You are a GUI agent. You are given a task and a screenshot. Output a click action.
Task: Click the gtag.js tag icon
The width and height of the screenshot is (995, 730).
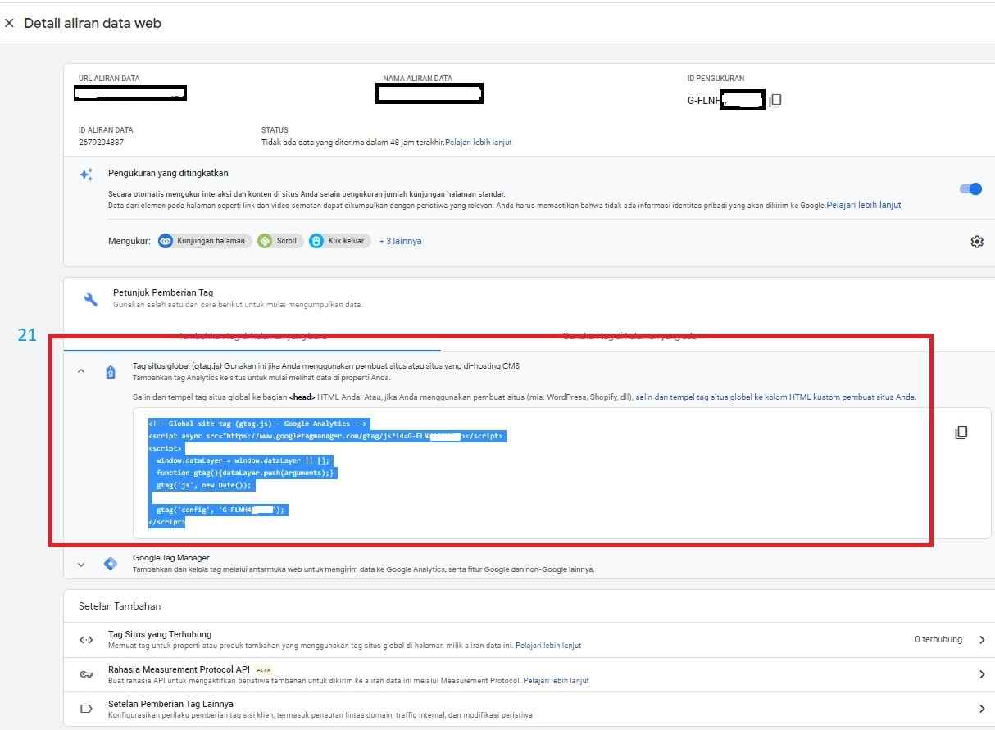[x=111, y=372]
